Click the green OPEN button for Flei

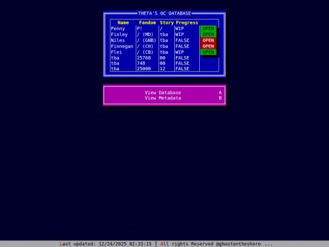pos(208,52)
